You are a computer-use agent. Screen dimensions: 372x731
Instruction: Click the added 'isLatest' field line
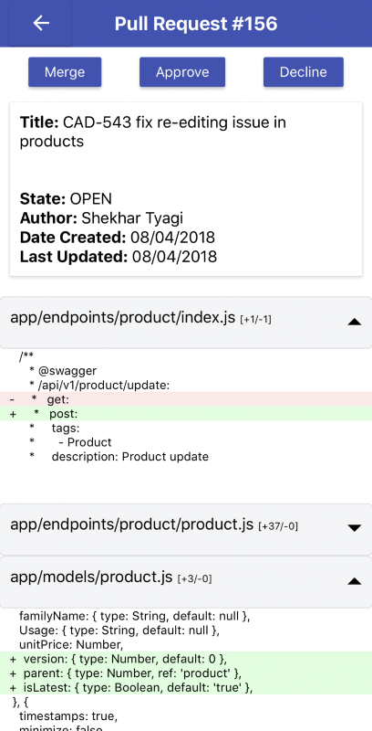[186, 688]
